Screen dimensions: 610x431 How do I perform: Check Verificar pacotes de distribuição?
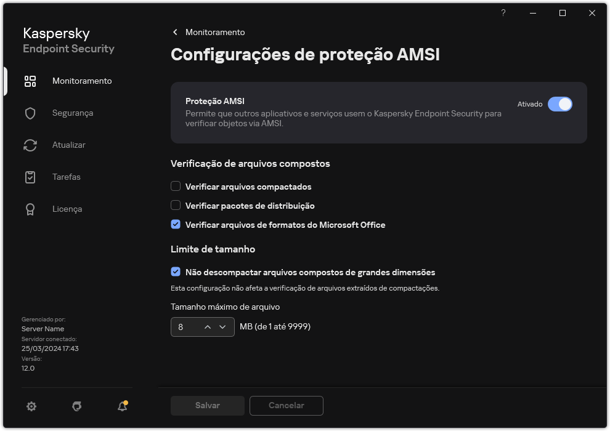click(x=176, y=205)
